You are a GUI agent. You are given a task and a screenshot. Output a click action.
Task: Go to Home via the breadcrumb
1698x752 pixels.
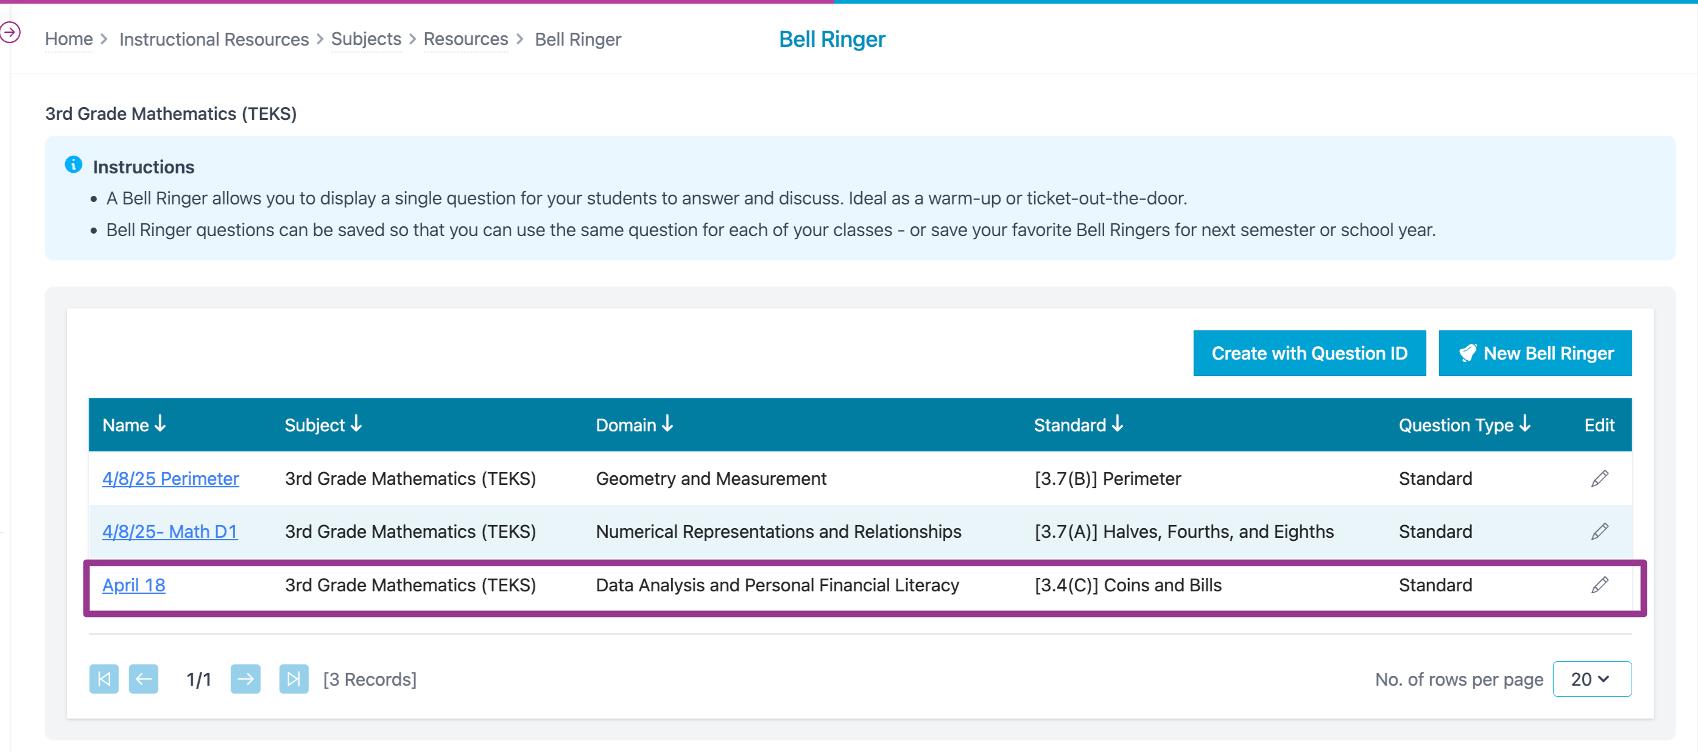(x=69, y=40)
